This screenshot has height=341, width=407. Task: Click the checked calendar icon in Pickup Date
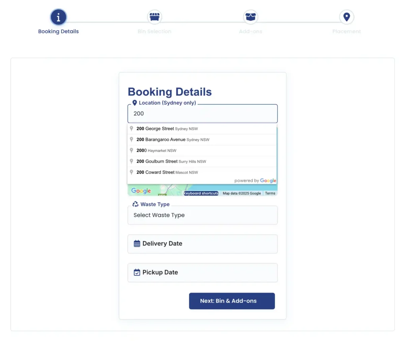[137, 272]
